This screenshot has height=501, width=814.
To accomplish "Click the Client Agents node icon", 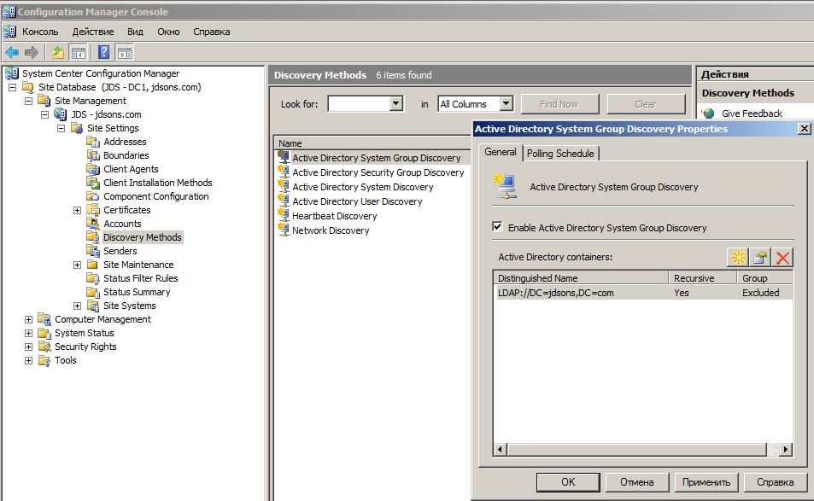I will (x=93, y=169).
